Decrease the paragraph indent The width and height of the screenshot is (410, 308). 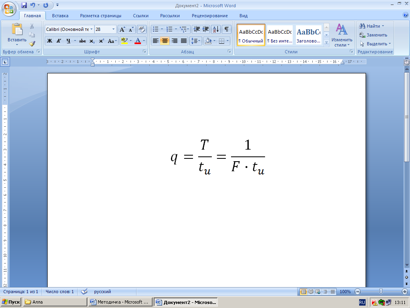tap(197, 29)
